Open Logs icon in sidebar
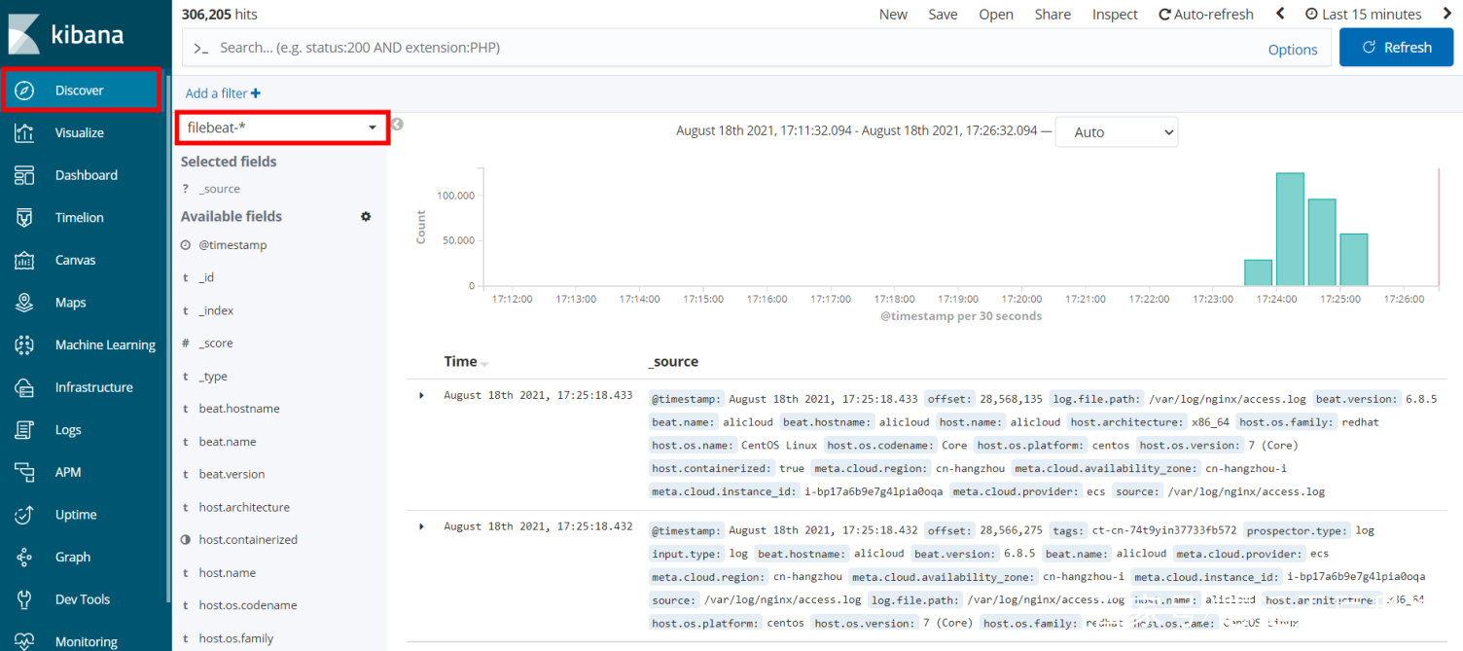 (x=24, y=430)
